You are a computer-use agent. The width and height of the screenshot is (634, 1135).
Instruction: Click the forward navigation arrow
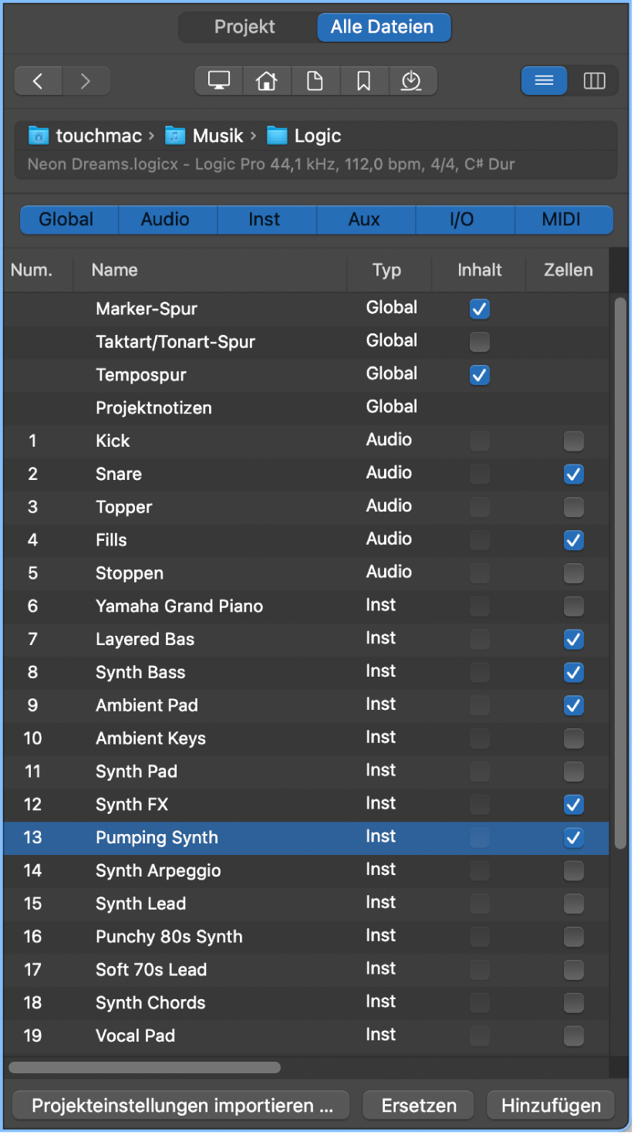point(86,81)
